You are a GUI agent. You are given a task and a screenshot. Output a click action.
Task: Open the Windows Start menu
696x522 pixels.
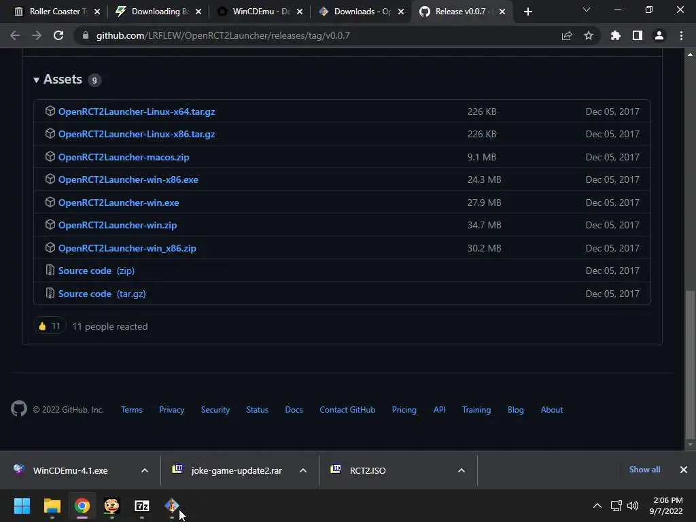click(x=22, y=506)
